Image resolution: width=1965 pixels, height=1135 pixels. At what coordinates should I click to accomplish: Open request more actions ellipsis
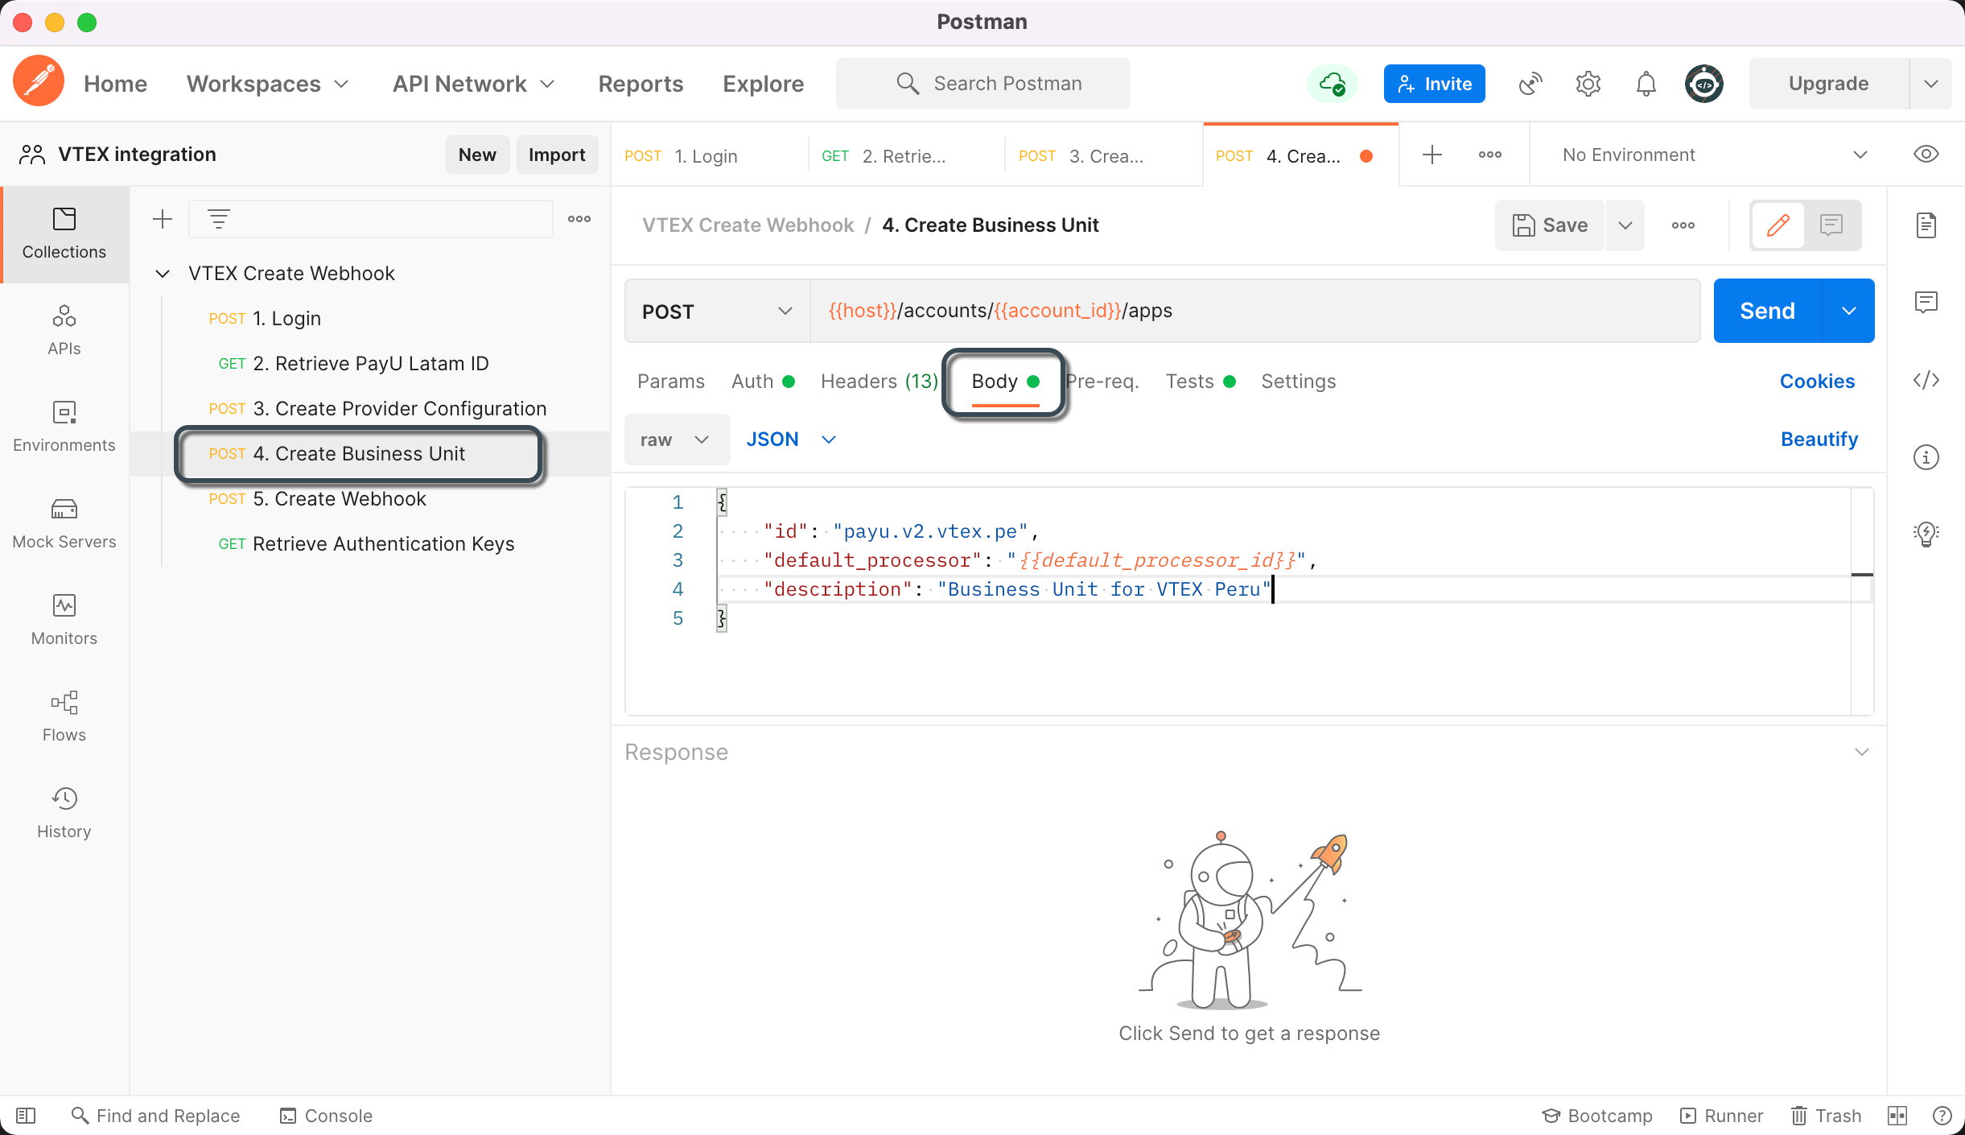[1683, 225]
